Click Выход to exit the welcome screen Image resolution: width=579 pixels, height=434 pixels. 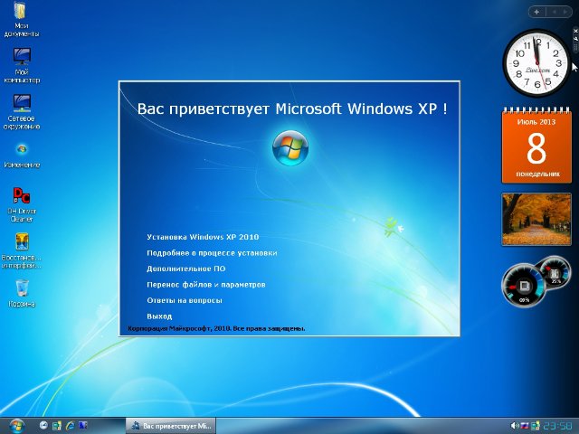click(x=159, y=316)
